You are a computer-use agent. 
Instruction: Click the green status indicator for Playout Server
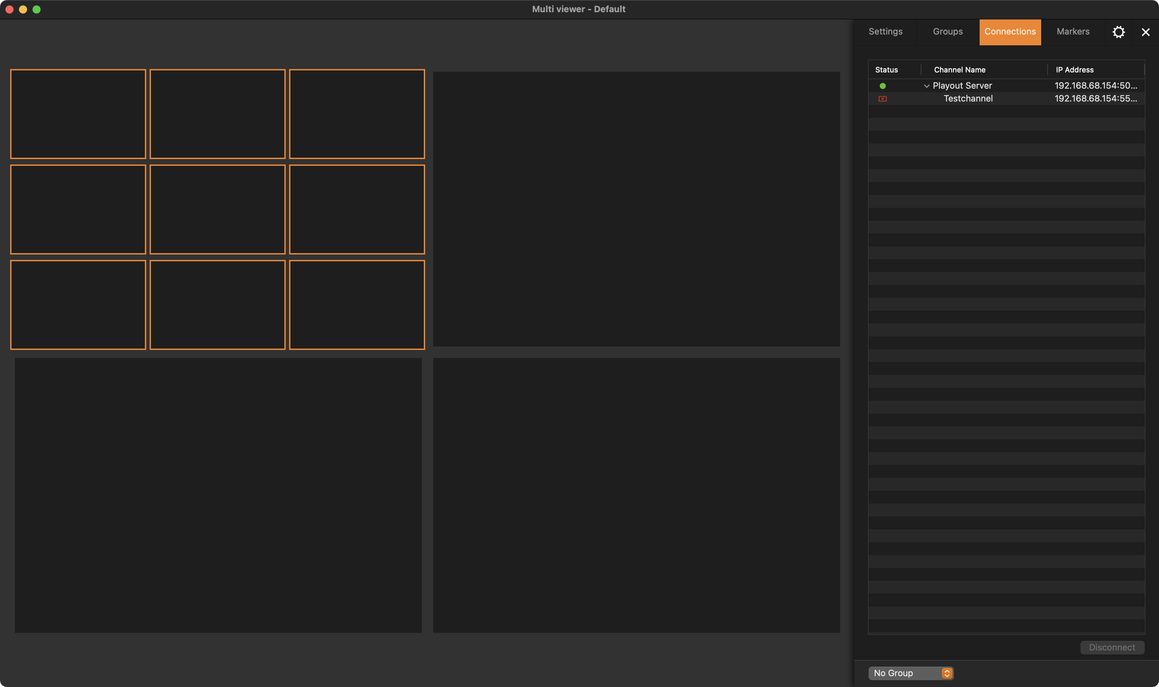(882, 86)
